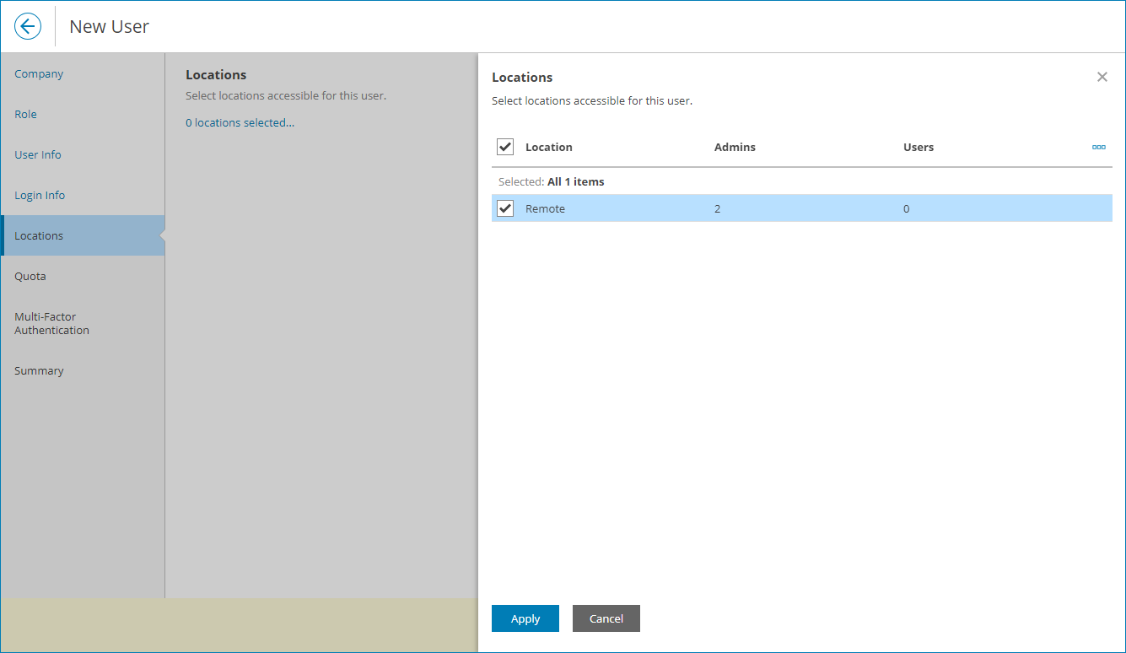Click the 'Selected: All 1 items' text
Viewport: 1126px width, 653px height.
[552, 181]
